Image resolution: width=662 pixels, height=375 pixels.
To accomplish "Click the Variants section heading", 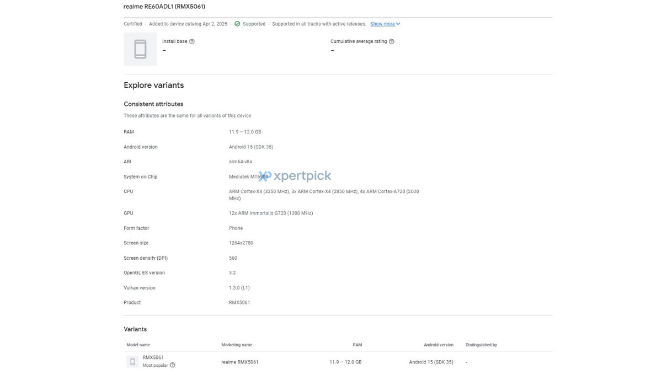I will pos(135,329).
